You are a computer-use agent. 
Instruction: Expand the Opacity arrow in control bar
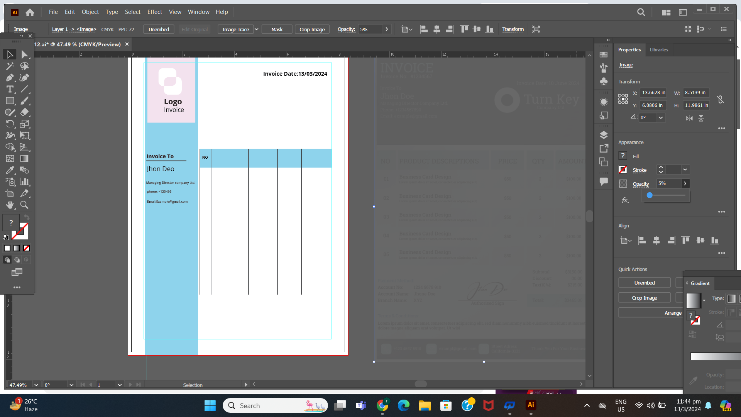(387, 29)
